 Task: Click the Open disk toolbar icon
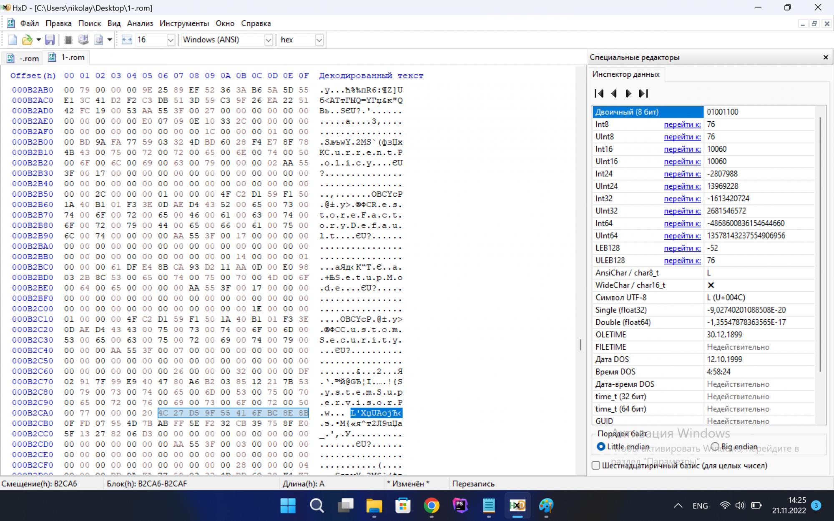click(x=83, y=40)
